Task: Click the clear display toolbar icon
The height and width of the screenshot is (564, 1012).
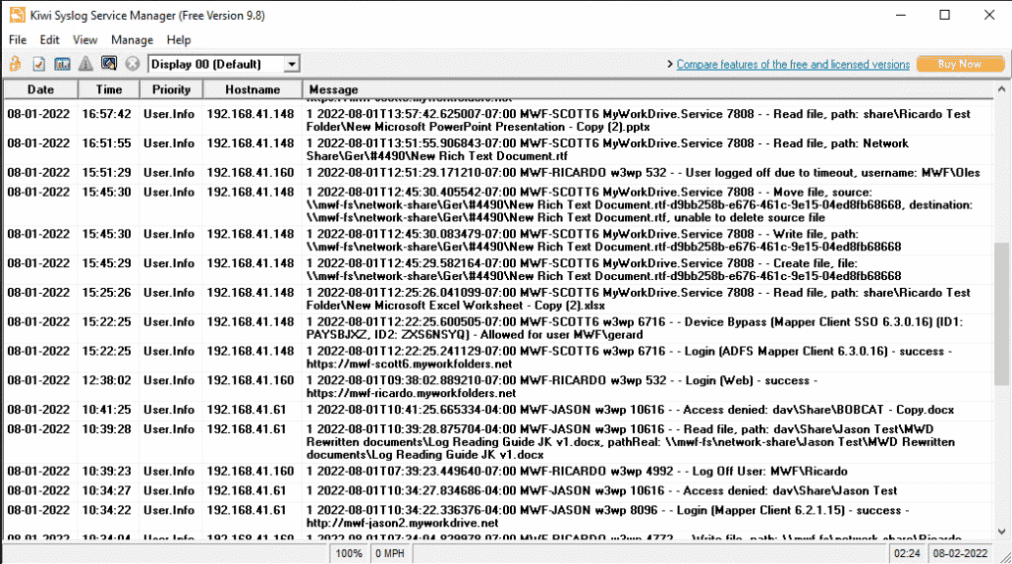Action: coord(109,65)
